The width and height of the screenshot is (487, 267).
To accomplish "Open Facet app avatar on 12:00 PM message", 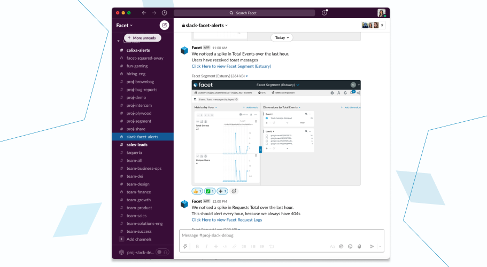I will (x=184, y=204).
